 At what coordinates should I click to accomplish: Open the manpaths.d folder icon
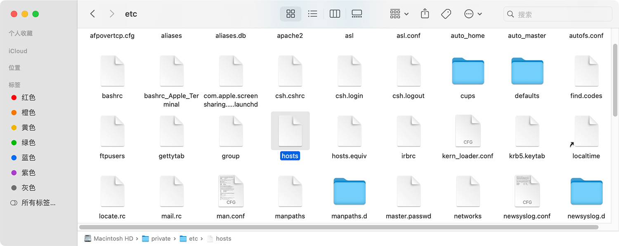(x=349, y=191)
